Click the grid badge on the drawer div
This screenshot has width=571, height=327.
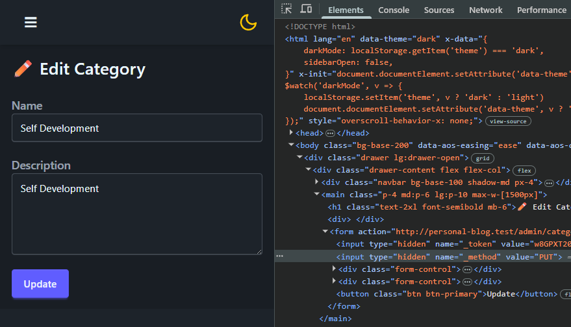point(483,158)
